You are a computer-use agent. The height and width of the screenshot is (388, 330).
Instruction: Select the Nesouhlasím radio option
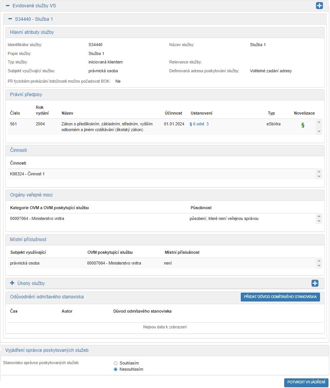coord(116,370)
